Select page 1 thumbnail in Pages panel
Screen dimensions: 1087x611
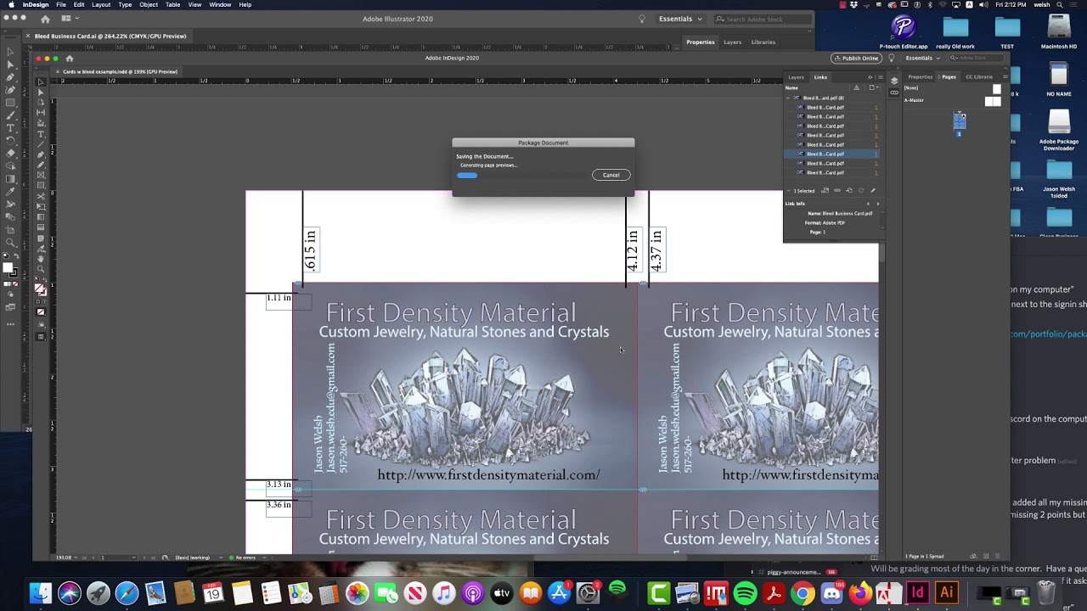(x=960, y=121)
